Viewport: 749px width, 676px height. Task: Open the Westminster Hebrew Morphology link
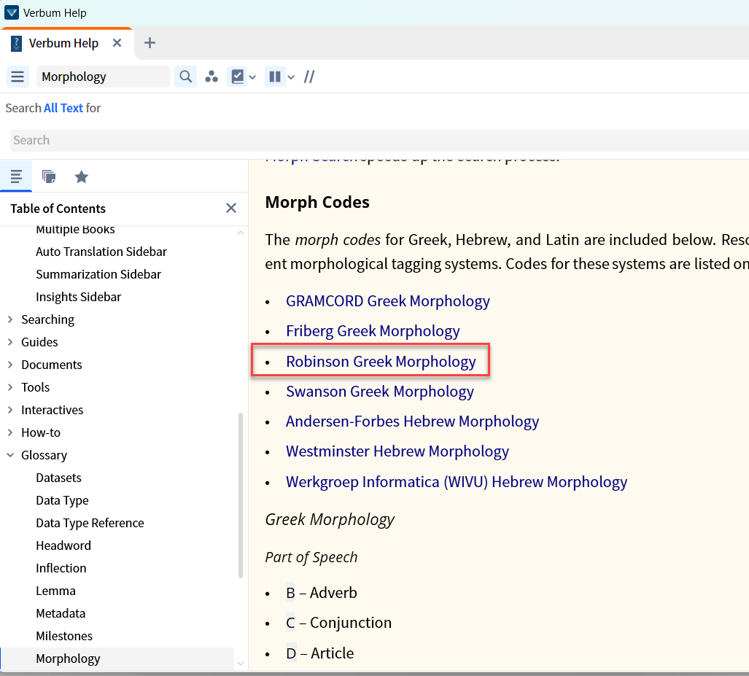click(397, 451)
